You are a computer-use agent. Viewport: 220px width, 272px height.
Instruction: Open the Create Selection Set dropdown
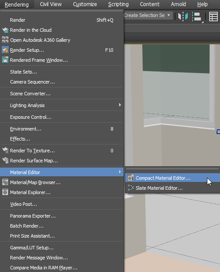coord(148,15)
